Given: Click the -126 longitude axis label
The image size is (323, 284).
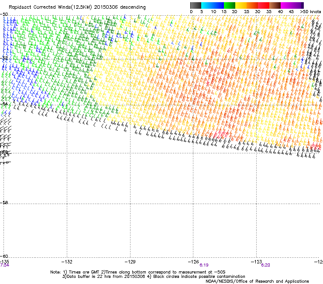Looking at the screenshot, I should (x=193, y=262).
